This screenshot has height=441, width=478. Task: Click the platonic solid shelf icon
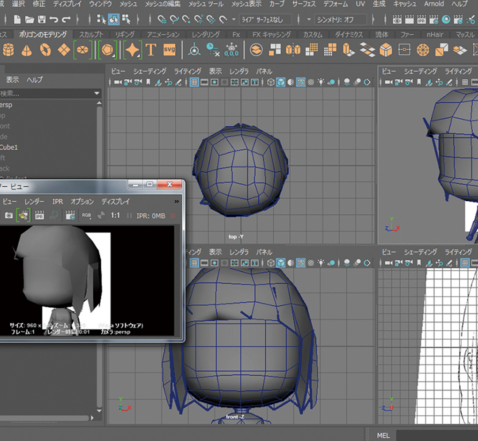(107, 50)
